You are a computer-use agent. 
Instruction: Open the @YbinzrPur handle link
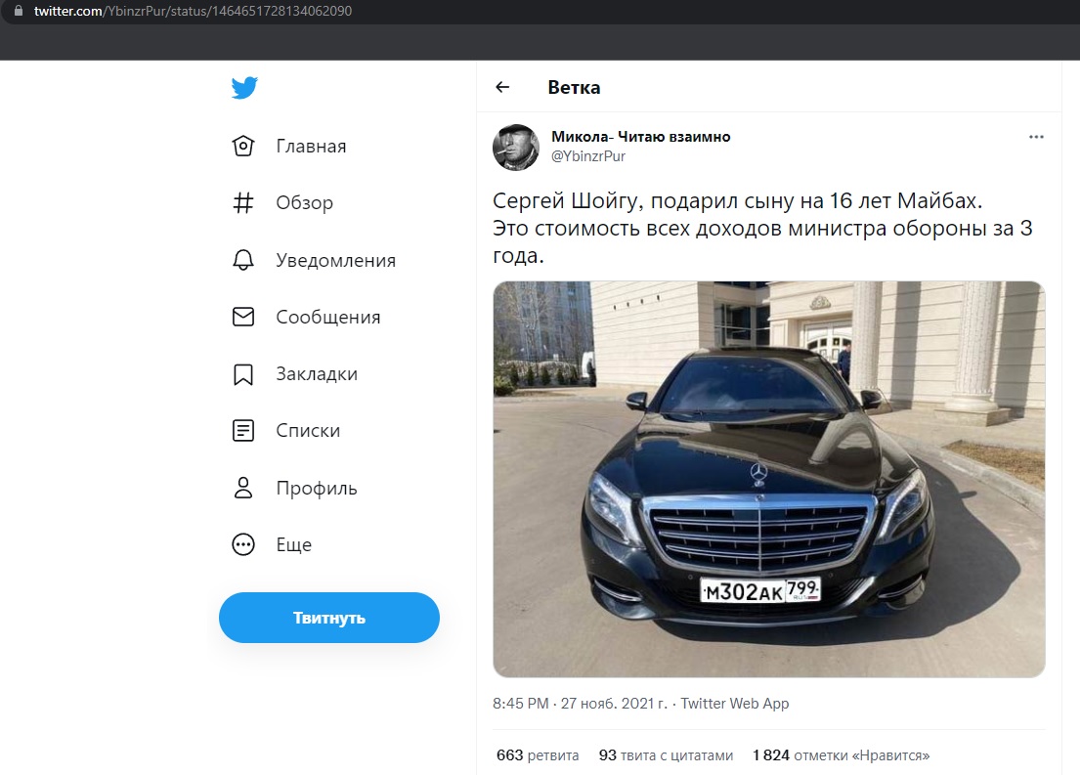pyautogui.click(x=588, y=156)
